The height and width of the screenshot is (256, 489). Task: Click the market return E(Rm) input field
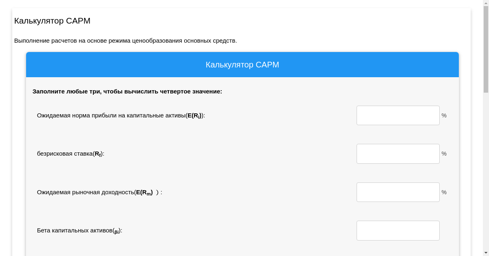tap(398, 192)
